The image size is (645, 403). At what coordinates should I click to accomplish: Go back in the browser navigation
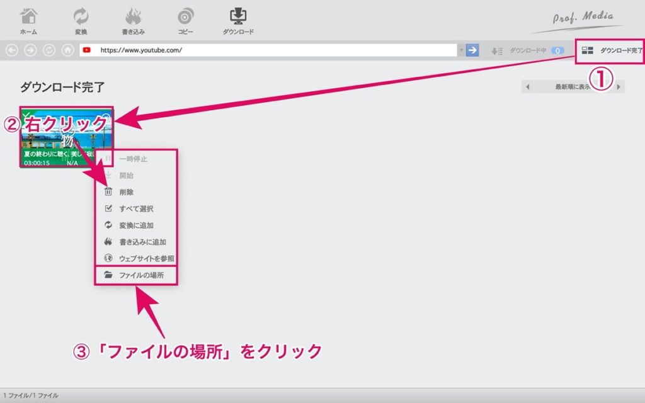12,50
